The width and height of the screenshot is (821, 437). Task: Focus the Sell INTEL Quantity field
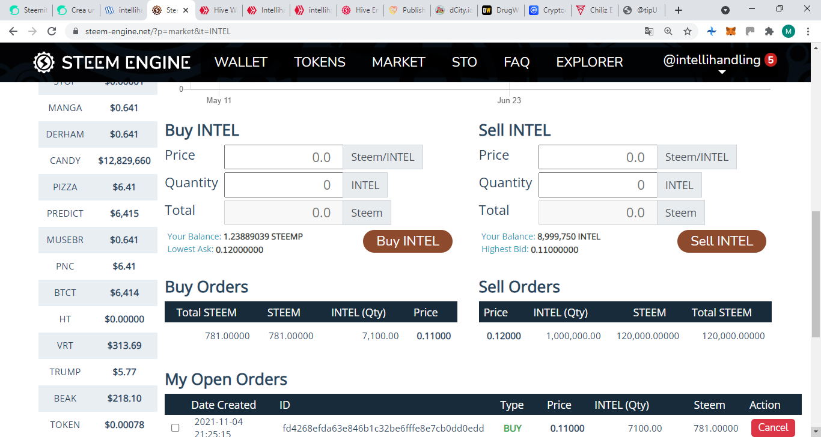pyautogui.click(x=598, y=185)
